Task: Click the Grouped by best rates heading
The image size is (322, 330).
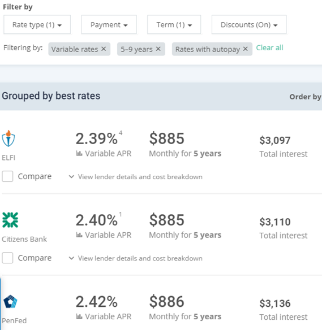Action: (x=51, y=96)
